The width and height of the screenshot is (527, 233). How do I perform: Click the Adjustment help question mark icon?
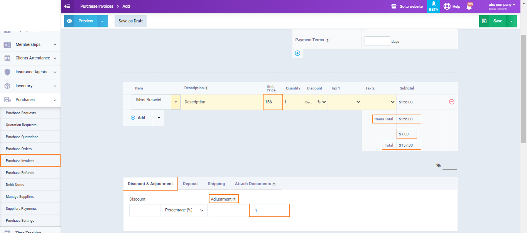(234, 199)
